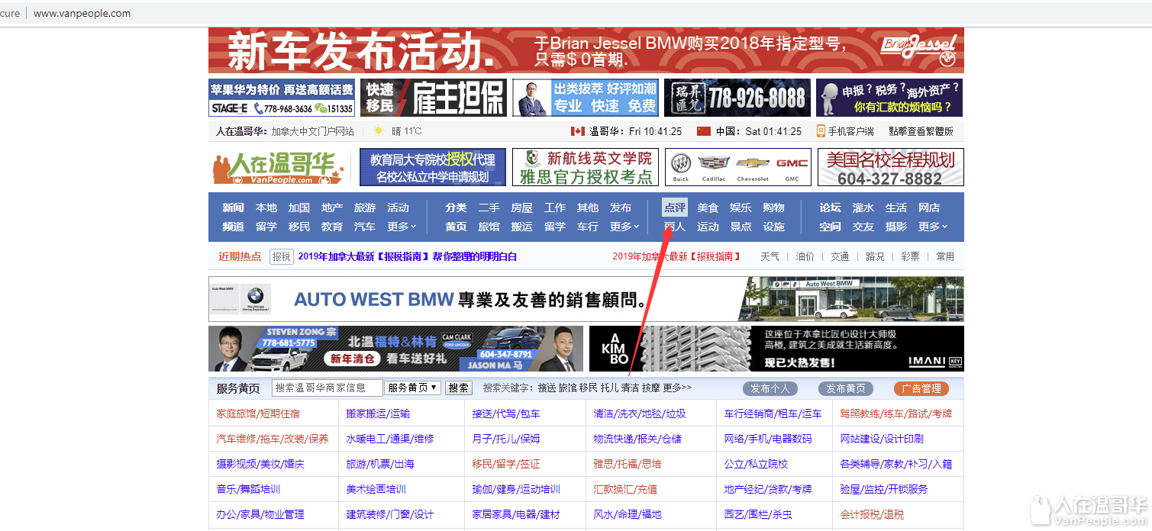The image size is (1152, 531).
Task: Go to the 新闻 section in the nav bar
Action: 233,208
